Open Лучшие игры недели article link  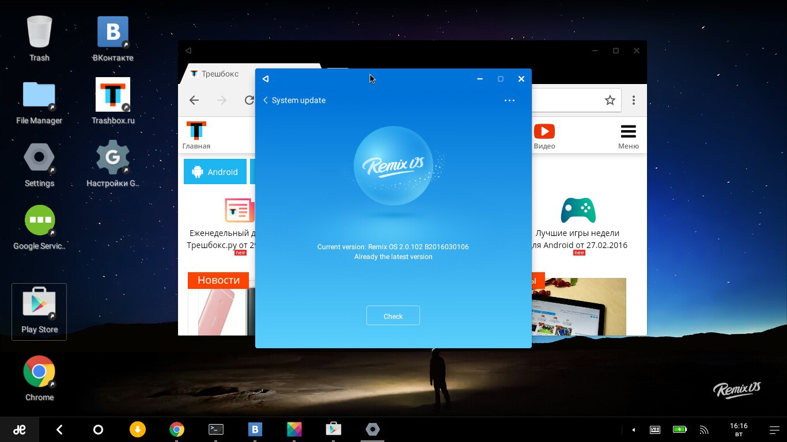[578, 239]
